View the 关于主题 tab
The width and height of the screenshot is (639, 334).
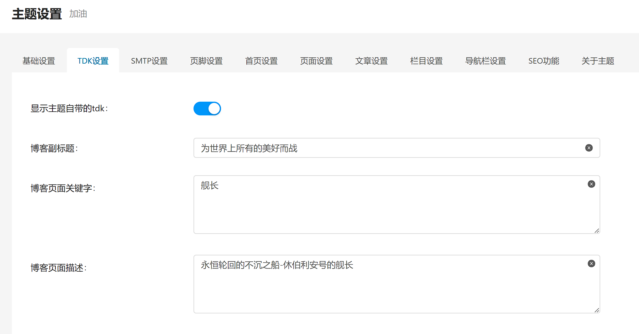598,61
